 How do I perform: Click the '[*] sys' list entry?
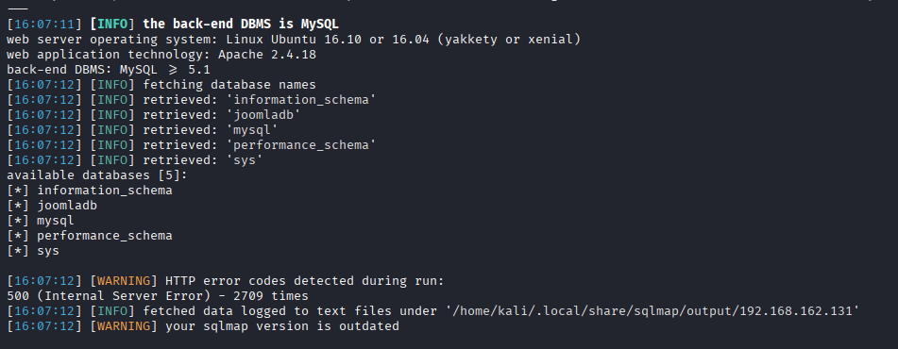point(33,251)
